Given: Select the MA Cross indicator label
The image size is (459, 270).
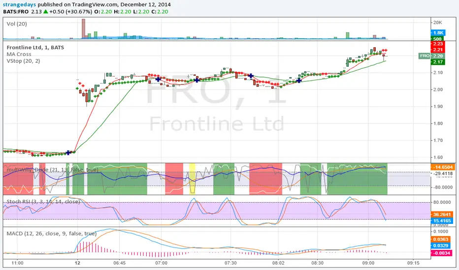Looking at the screenshot, I should tap(19, 54).
